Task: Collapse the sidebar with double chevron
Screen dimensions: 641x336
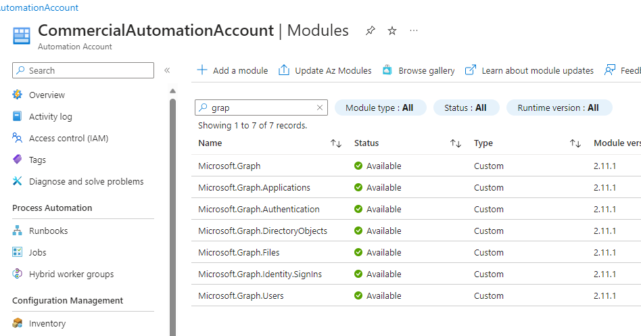Action: [x=167, y=70]
